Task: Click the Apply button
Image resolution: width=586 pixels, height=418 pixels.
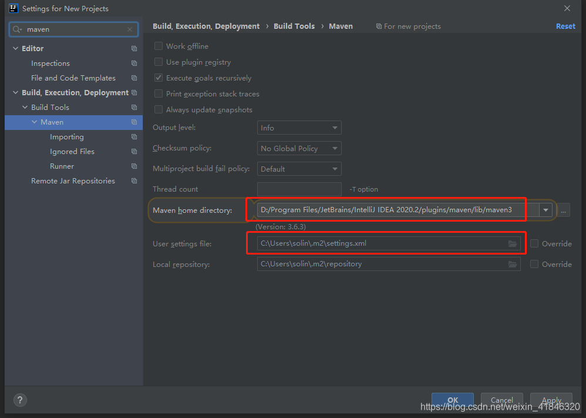Action: [551, 400]
